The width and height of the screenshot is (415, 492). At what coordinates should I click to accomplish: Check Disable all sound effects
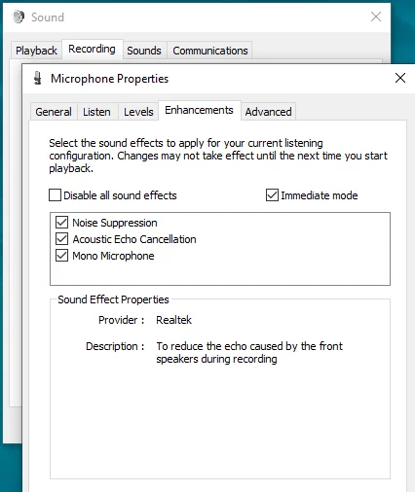[55, 195]
